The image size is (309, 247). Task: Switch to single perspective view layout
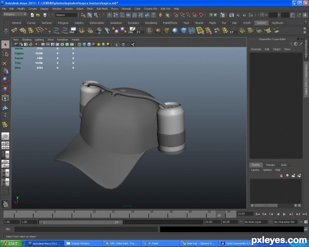(x=5, y=136)
